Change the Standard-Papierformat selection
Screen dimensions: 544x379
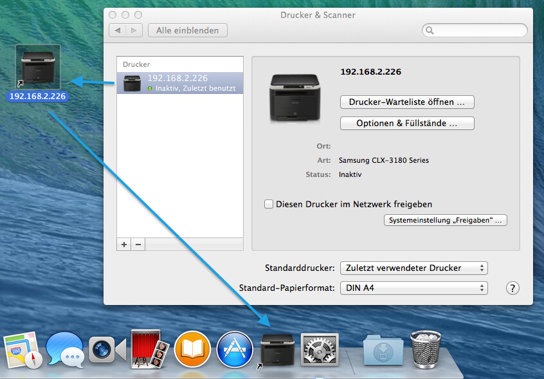(413, 288)
